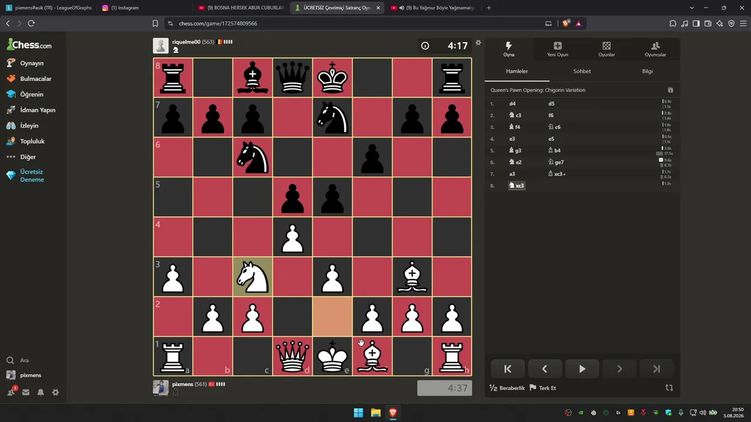The width and height of the screenshot is (751, 422).
Task: Click the white knight on c3
Action: (253, 277)
